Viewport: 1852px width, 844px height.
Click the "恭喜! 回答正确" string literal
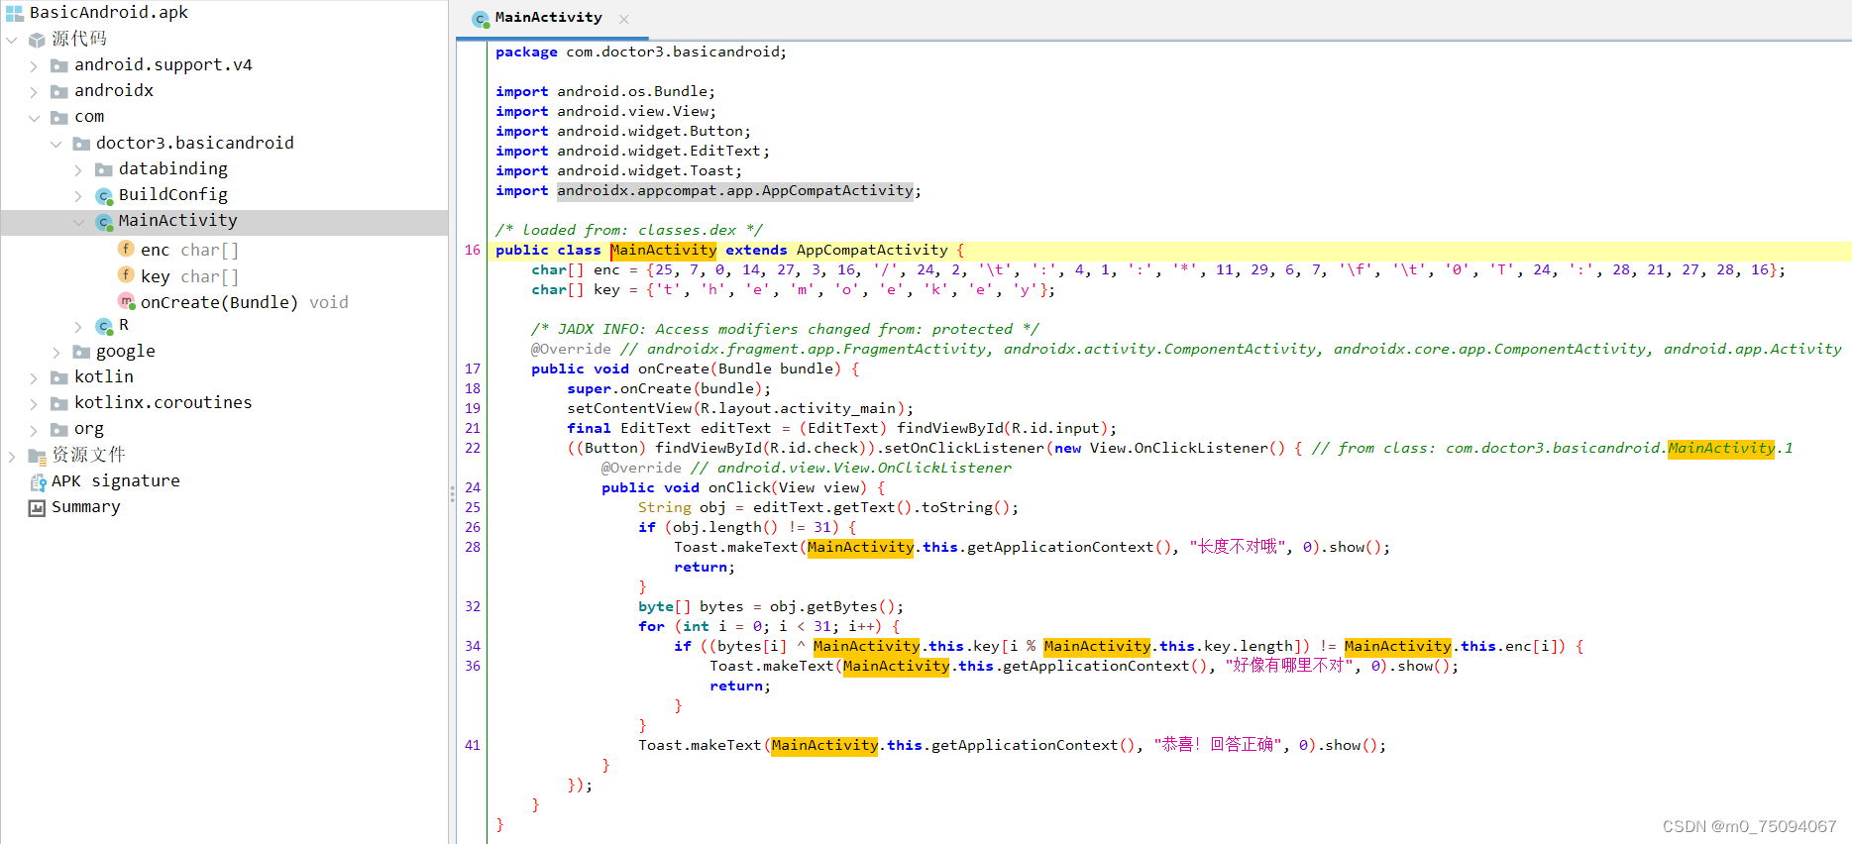click(1219, 745)
